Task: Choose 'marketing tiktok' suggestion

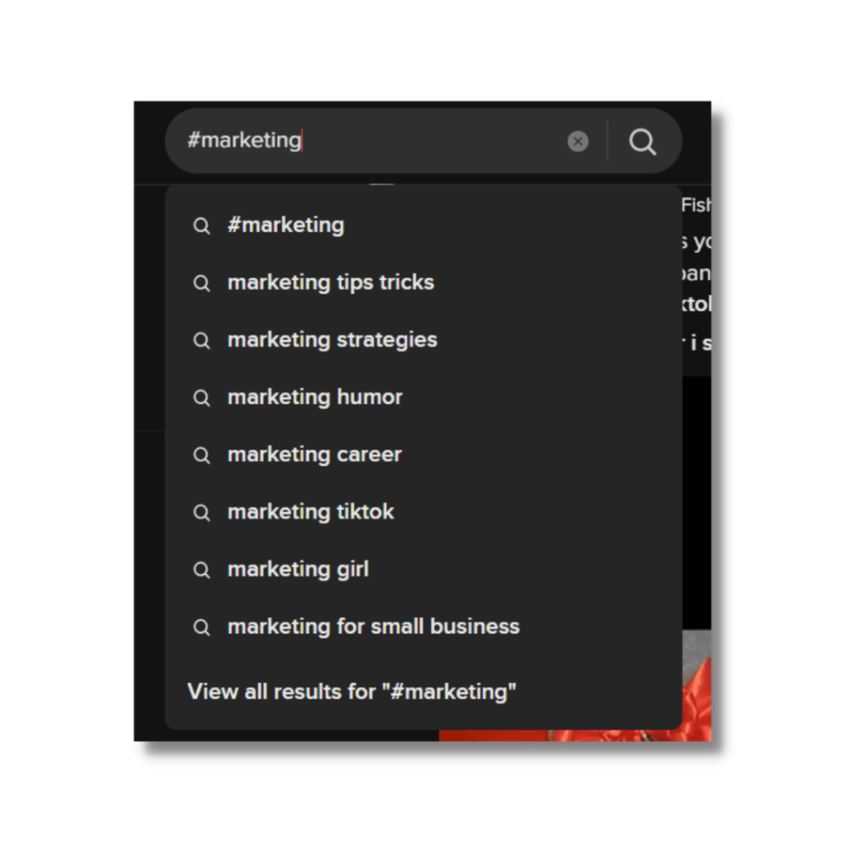Action: (423, 512)
